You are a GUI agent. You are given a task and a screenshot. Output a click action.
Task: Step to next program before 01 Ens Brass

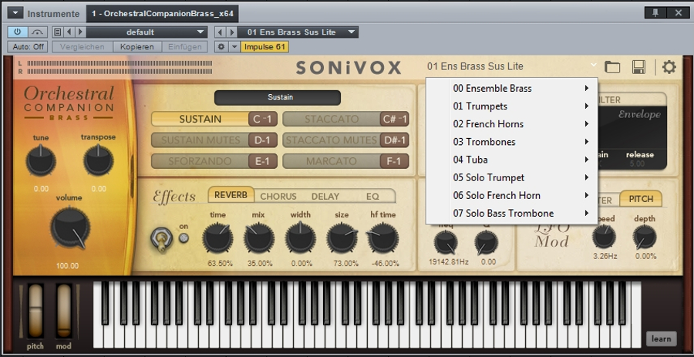(231, 32)
